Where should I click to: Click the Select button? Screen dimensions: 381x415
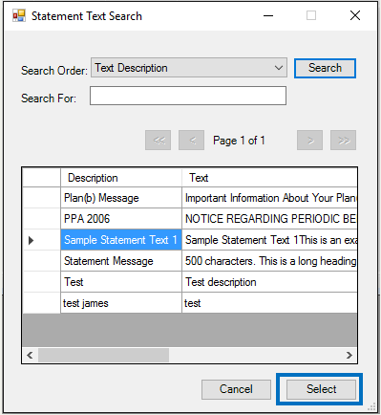tap(321, 389)
